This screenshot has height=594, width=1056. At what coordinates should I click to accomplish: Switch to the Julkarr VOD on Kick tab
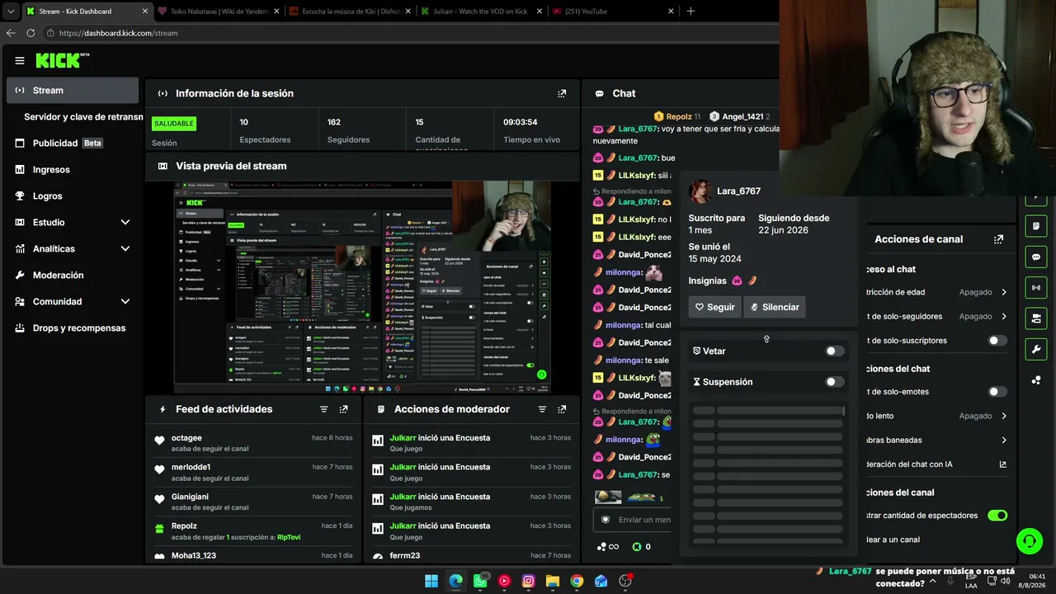point(479,12)
